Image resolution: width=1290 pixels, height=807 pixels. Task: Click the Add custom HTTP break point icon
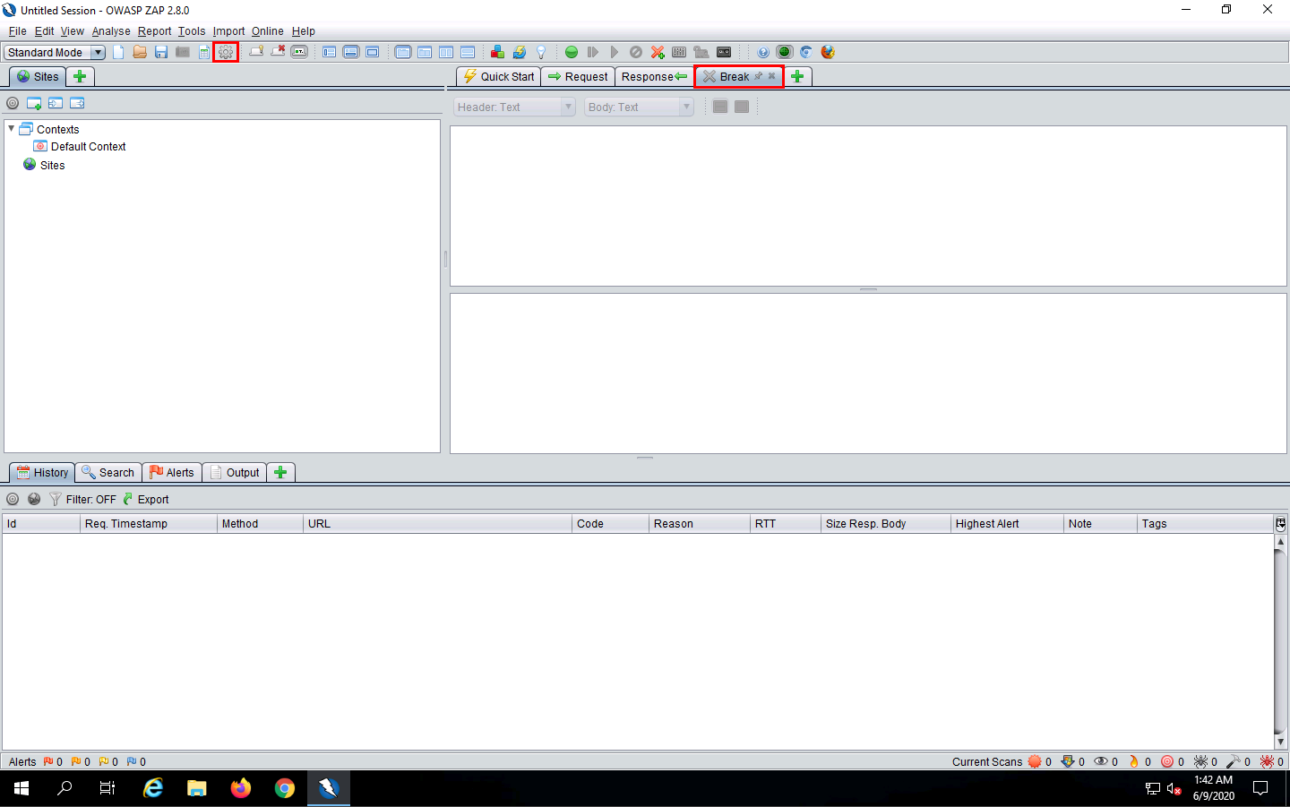658,52
